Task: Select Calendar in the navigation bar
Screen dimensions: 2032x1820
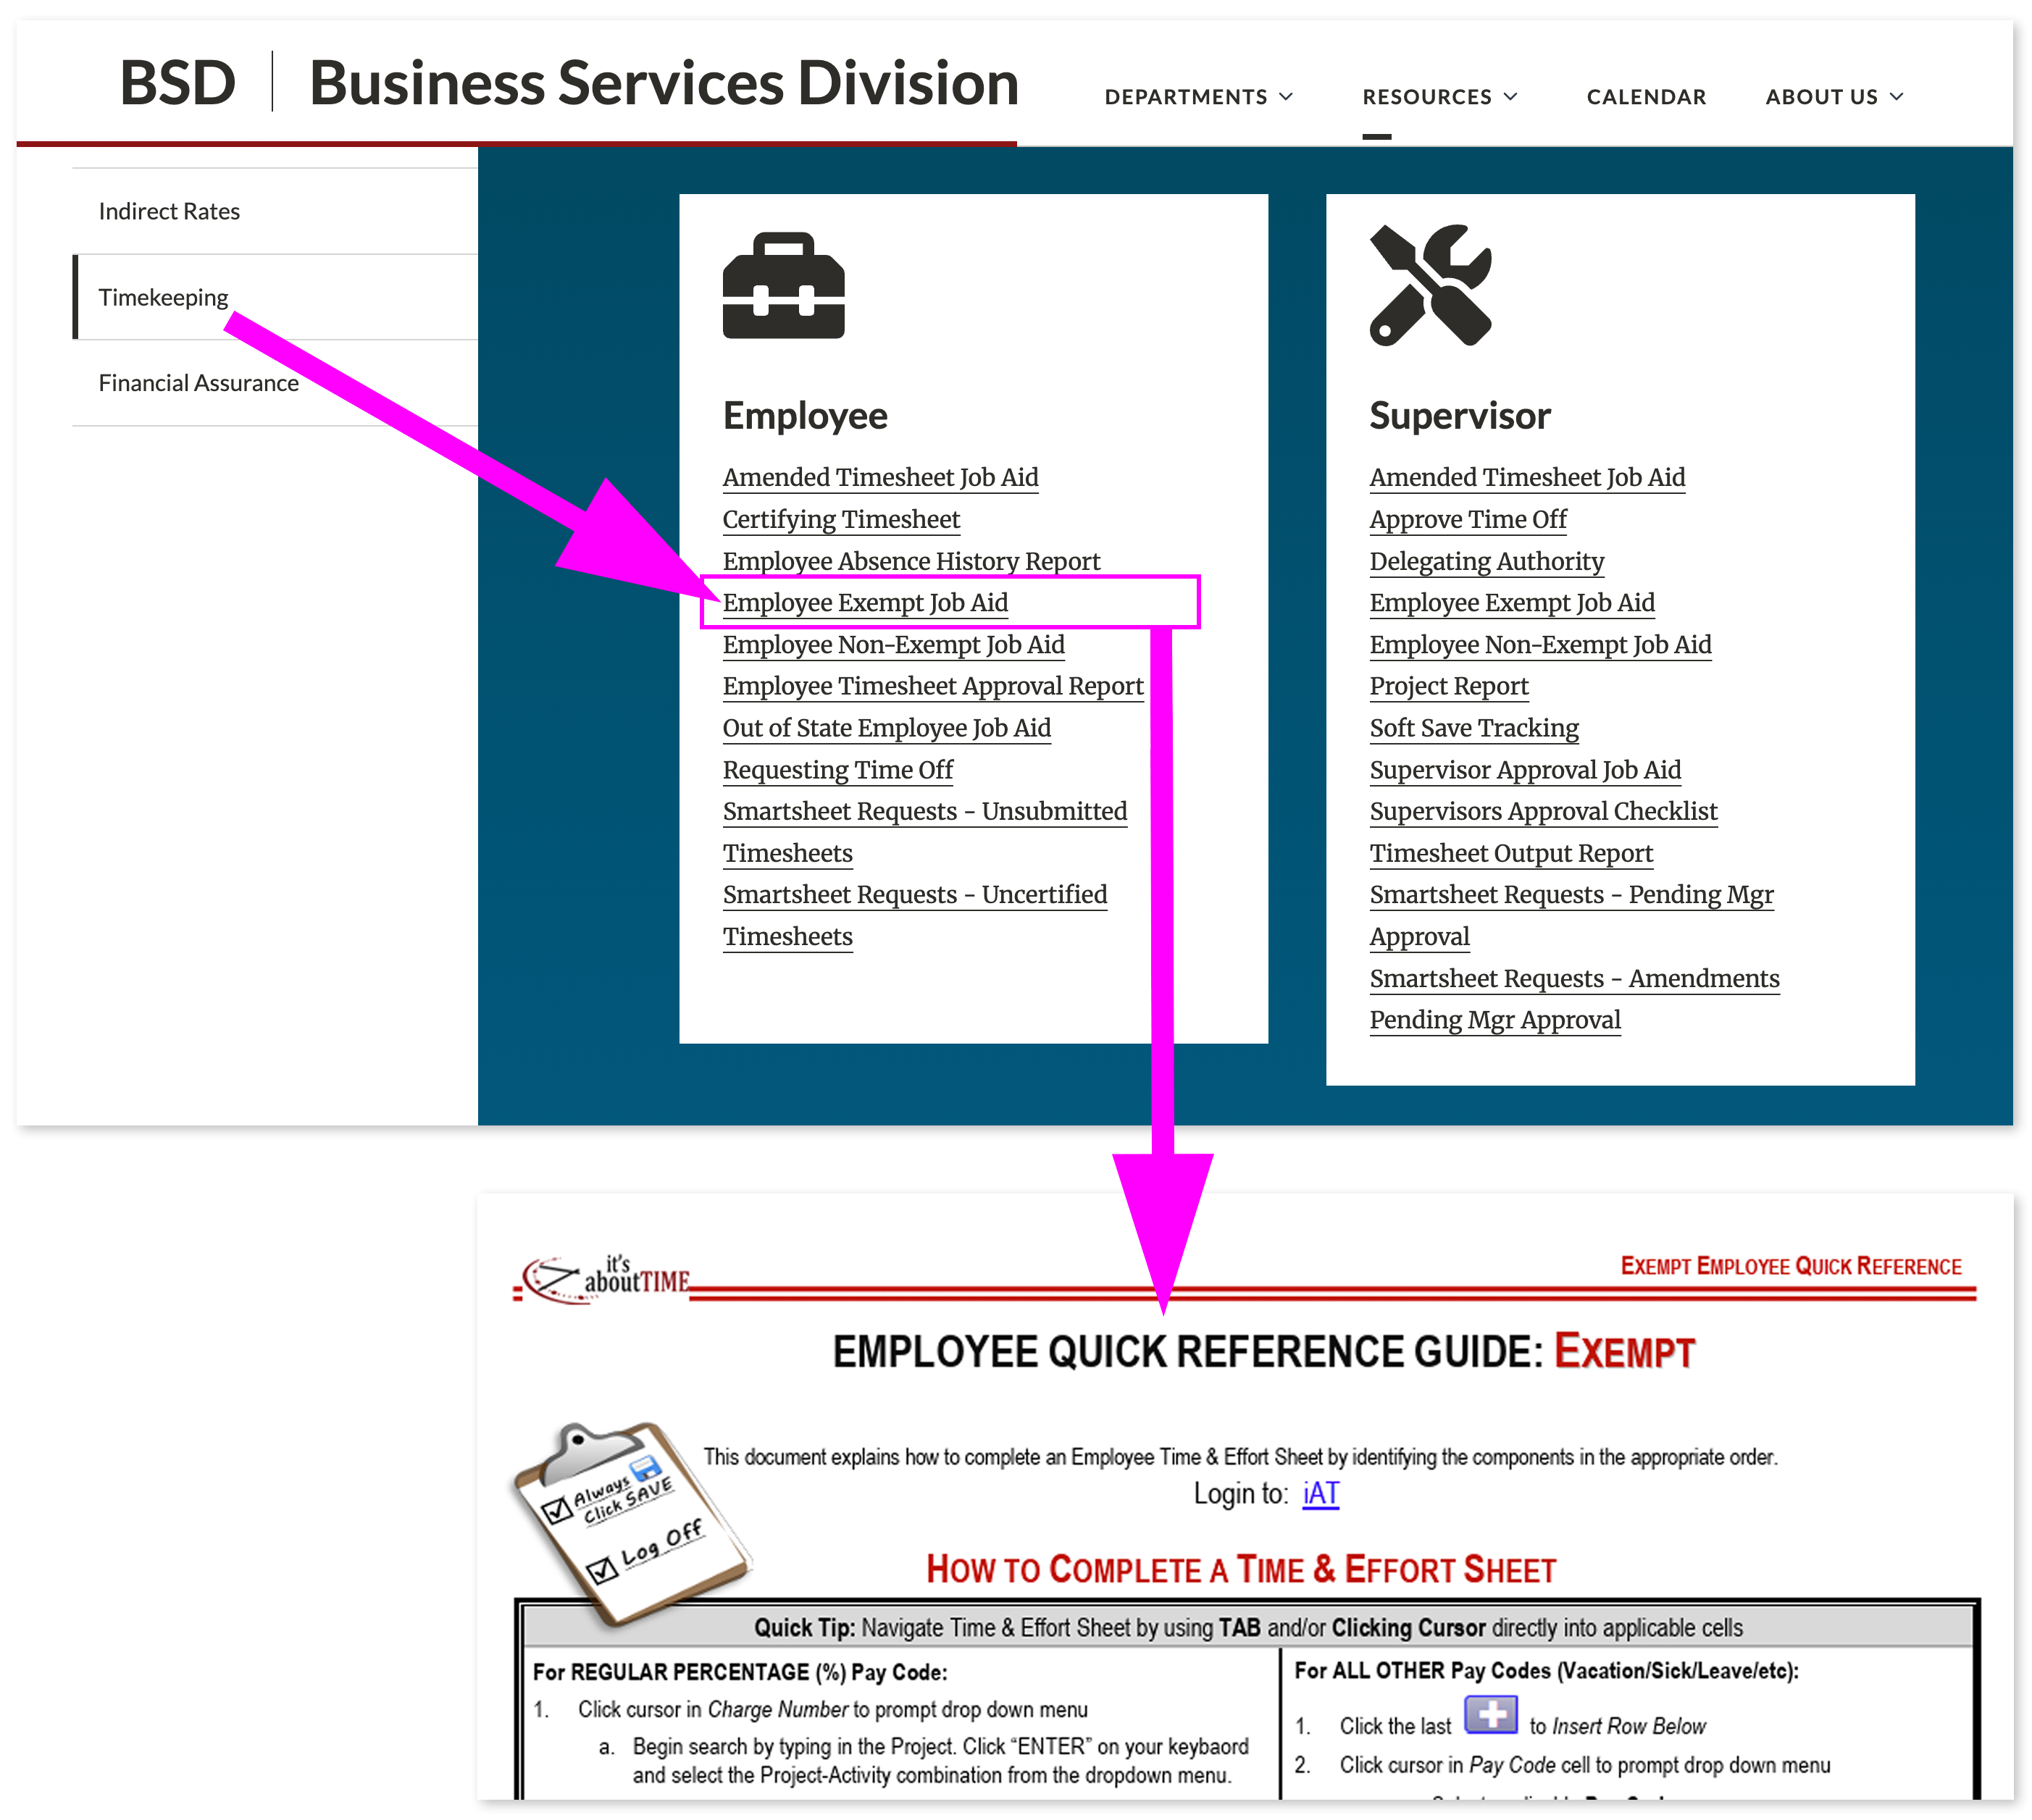Action: (1646, 96)
